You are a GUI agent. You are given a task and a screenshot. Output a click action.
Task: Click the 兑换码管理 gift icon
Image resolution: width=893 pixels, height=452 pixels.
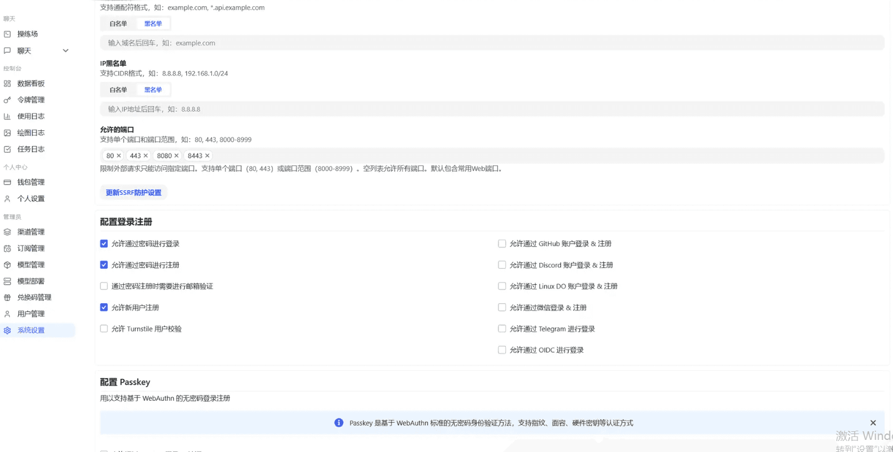click(x=7, y=298)
